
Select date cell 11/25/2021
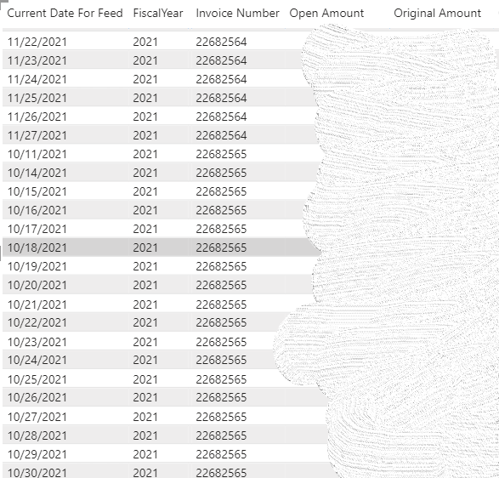37,98
